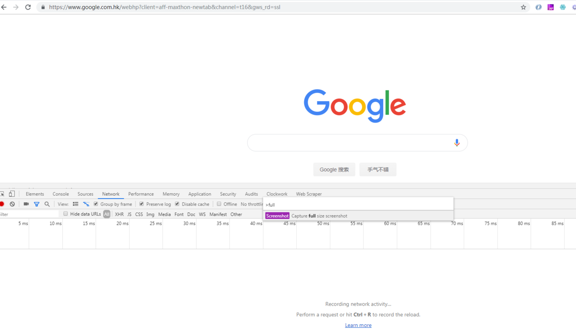Capture screenshots camera icon in Network panel

click(26, 204)
